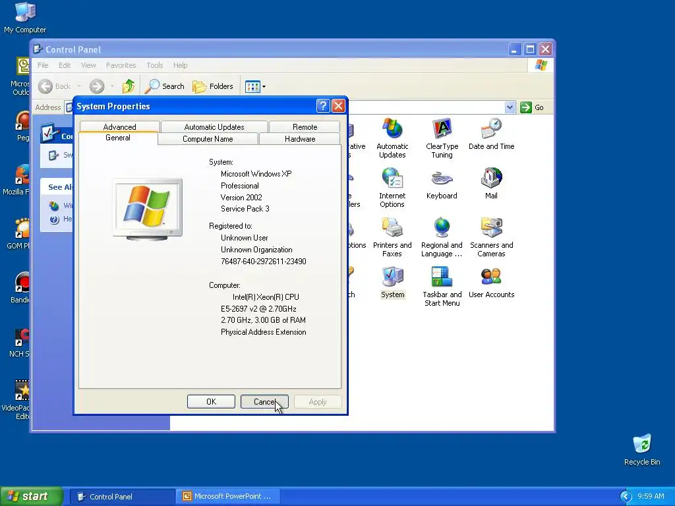Switch to Microsoft PowerPoint taskbar button
675x506 pixels.
228,497
